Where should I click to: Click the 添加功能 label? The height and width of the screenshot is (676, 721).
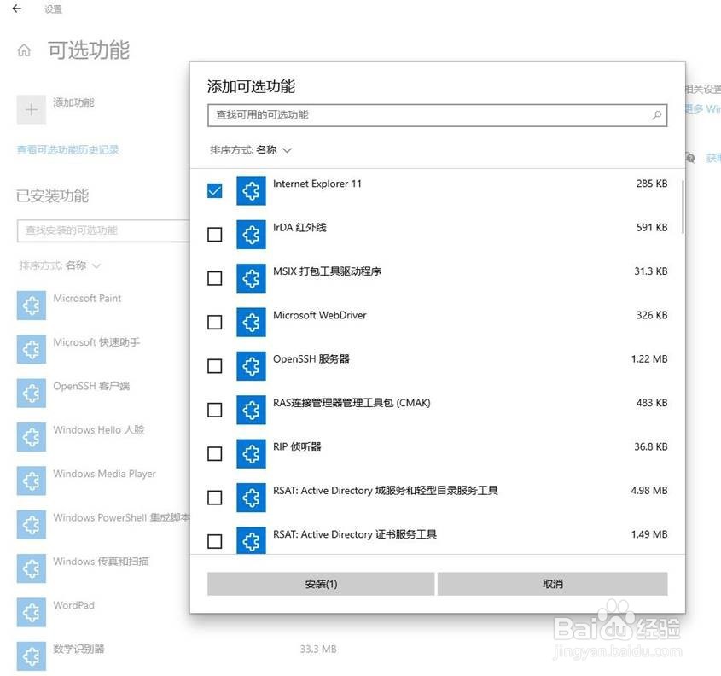click(x=73, y=102)
